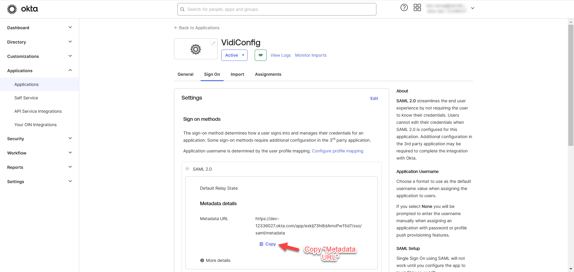Image resolution: width=574 pixels, height=272 pixels.
Task: Click the pencil edit logo icon
Action: (x=213, y=43)
